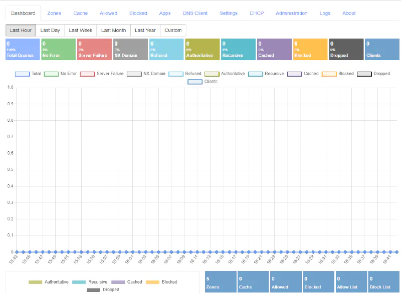Open the DHCP tab
This screenshot has height=294, width=401.
click(x=257, y=14)
